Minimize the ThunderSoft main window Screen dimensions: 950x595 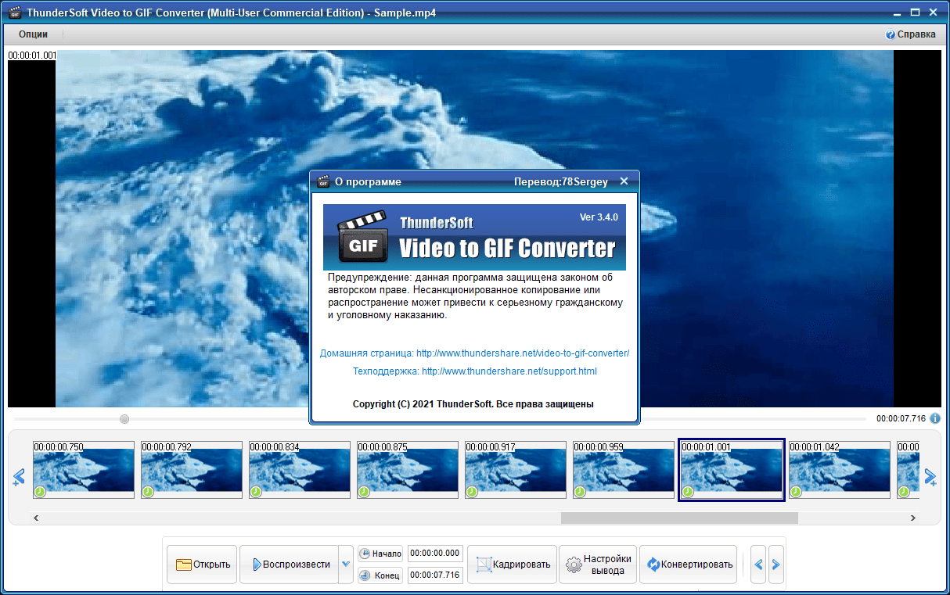(x=898, y=13)
